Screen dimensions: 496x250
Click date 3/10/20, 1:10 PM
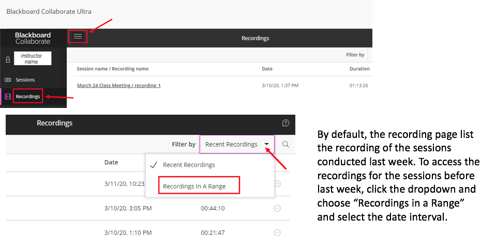tap(128, 233)
